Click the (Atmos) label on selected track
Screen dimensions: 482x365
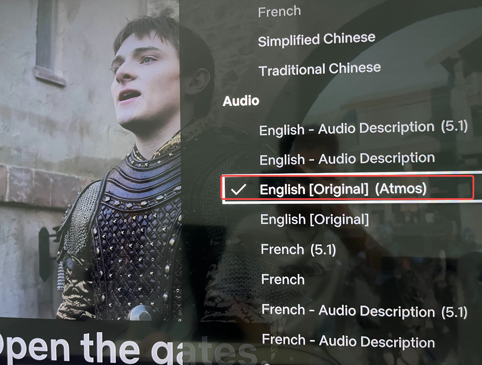401,188
